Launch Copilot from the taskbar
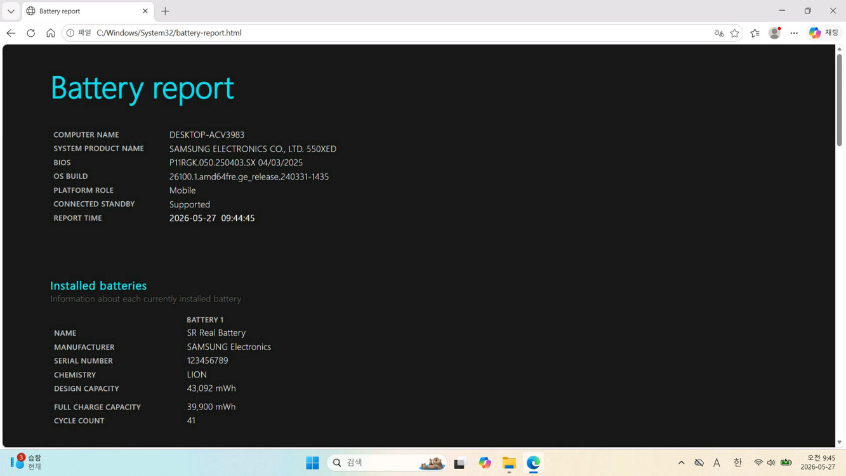Viewport: 846px width, 476px height. tap(485, 463)
